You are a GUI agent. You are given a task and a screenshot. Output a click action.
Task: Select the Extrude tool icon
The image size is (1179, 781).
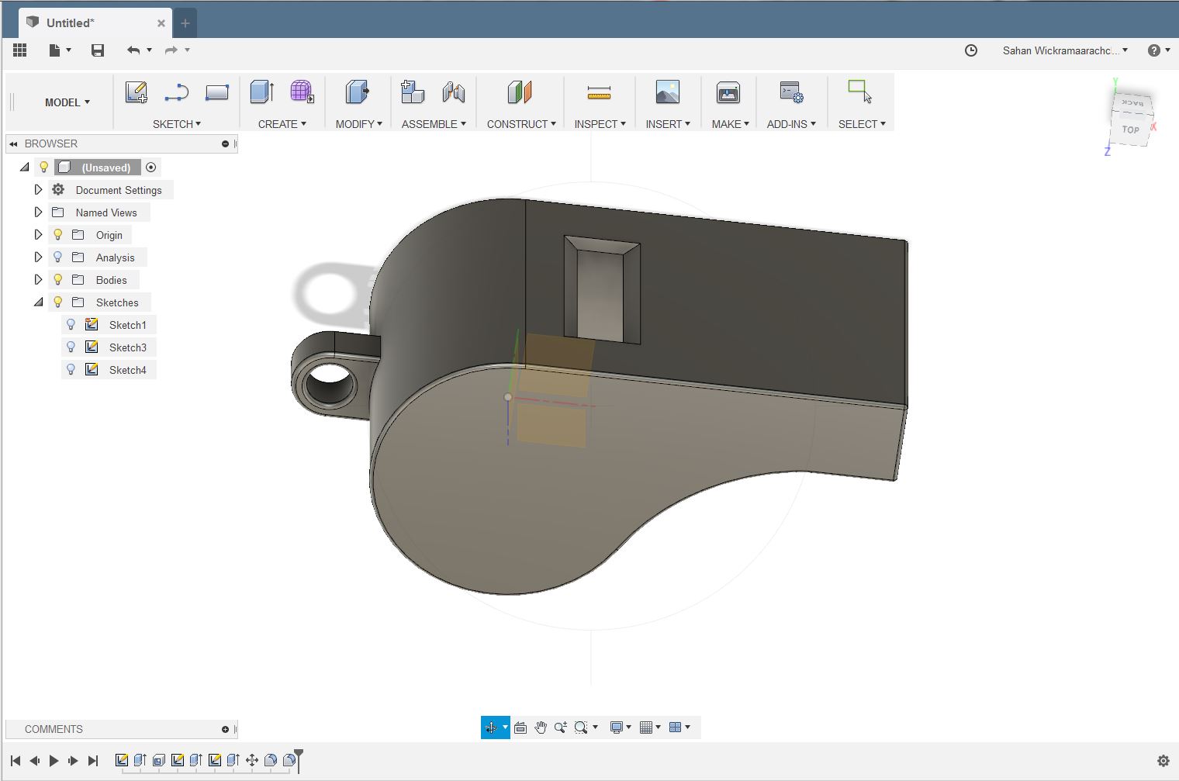(x=262, y=92)
